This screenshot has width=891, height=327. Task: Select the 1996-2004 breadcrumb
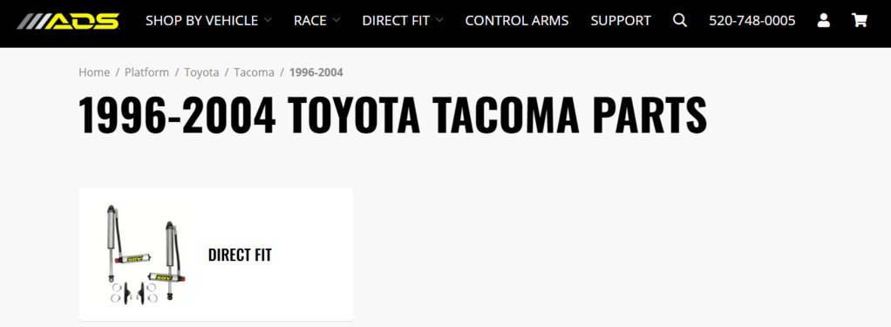click(316, 72)
